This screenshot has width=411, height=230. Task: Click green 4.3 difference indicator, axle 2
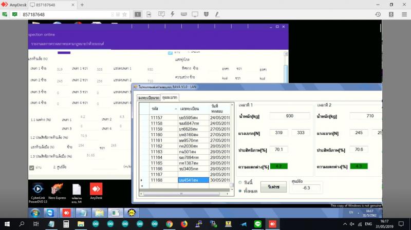tap(359, 166)
